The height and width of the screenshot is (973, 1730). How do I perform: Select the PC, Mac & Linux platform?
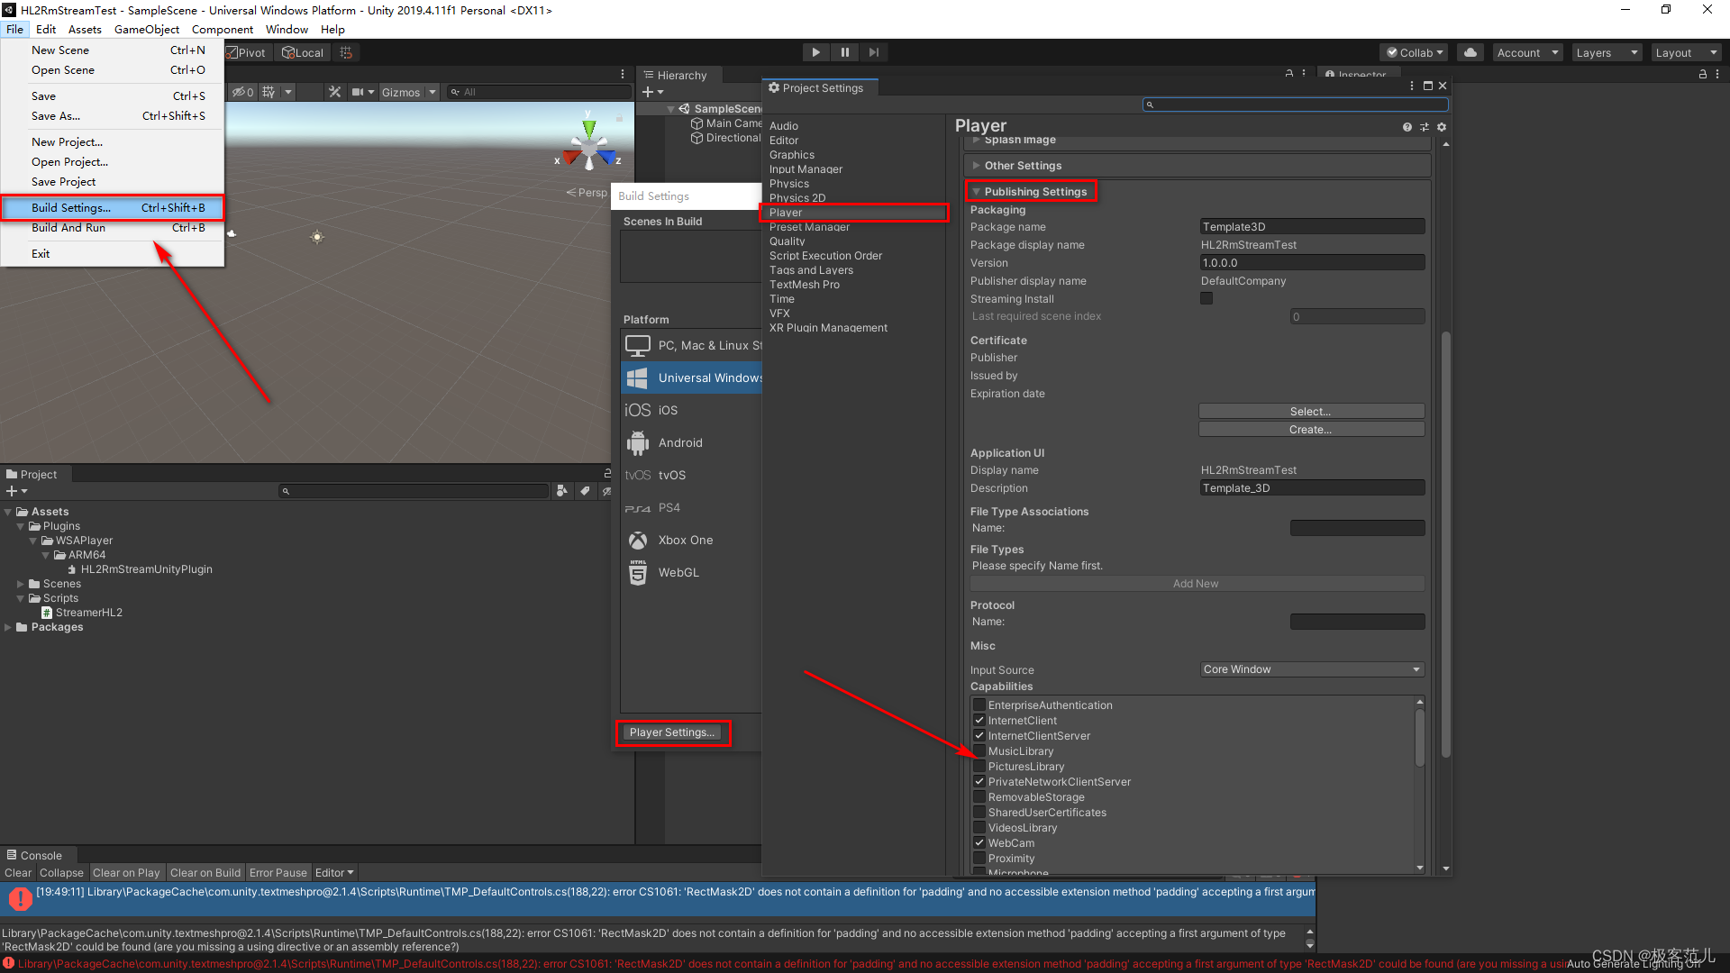pyautogui.click(x=691, y=345)
